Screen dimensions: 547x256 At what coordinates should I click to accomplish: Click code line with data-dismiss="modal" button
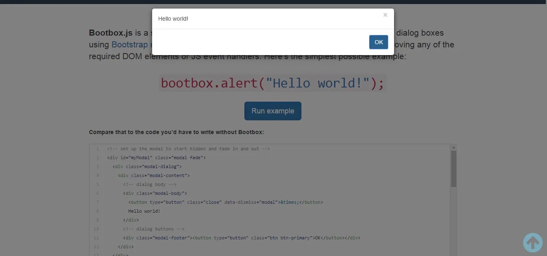(226, 202)
